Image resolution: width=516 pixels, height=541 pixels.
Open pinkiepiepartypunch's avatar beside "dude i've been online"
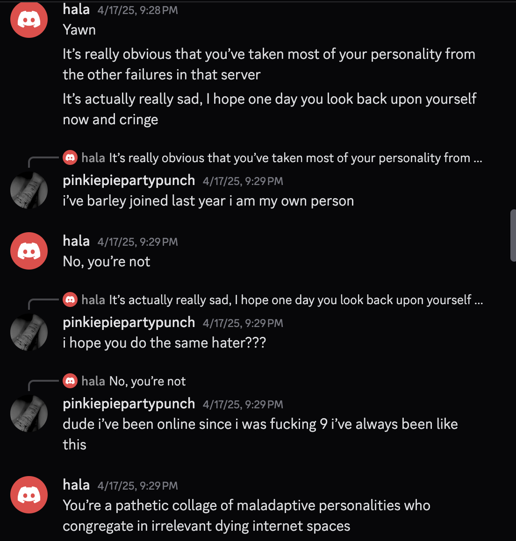click(29, 413)
